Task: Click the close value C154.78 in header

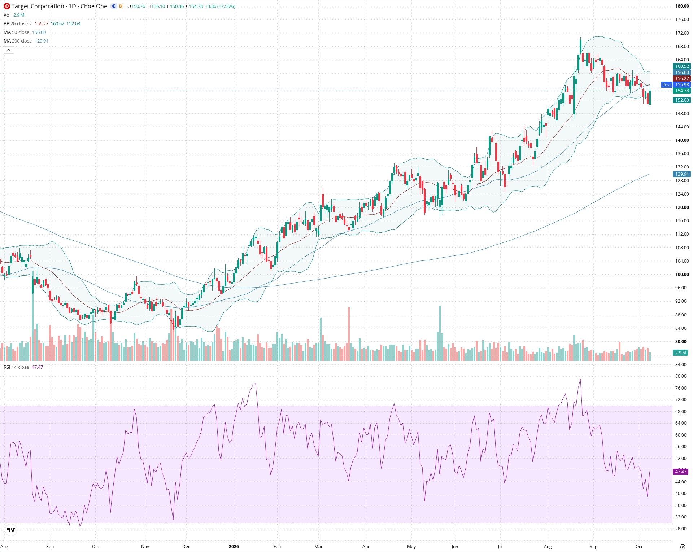Action: point(195,6)
